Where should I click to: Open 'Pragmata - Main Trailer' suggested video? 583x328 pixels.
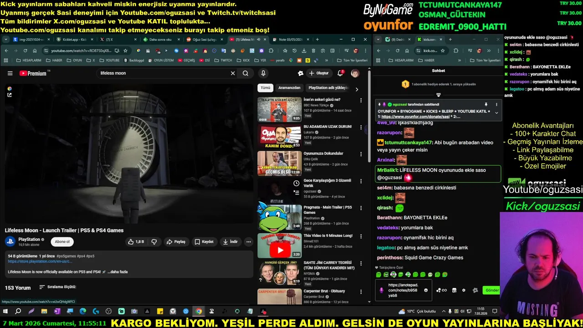click(x=280, y=217)
